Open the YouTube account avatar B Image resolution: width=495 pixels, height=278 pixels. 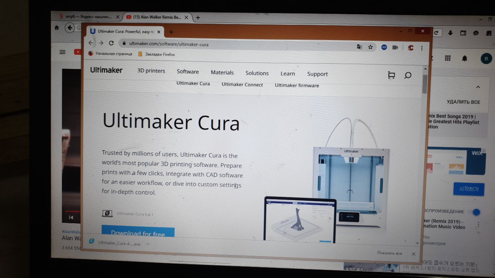(486, 59)
